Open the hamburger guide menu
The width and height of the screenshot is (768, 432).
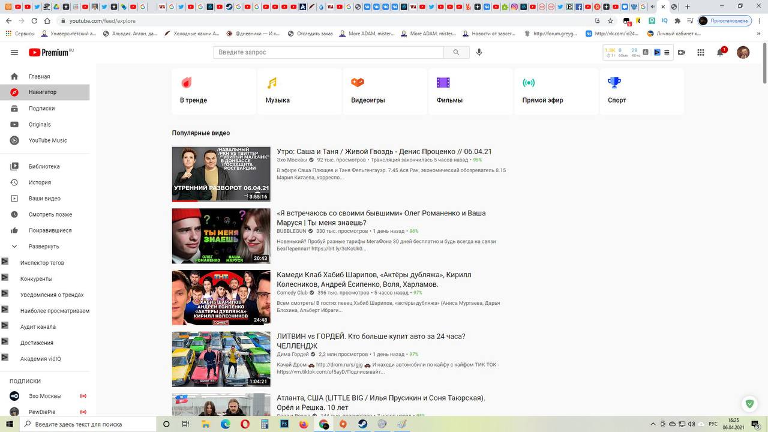coord(14,52)
